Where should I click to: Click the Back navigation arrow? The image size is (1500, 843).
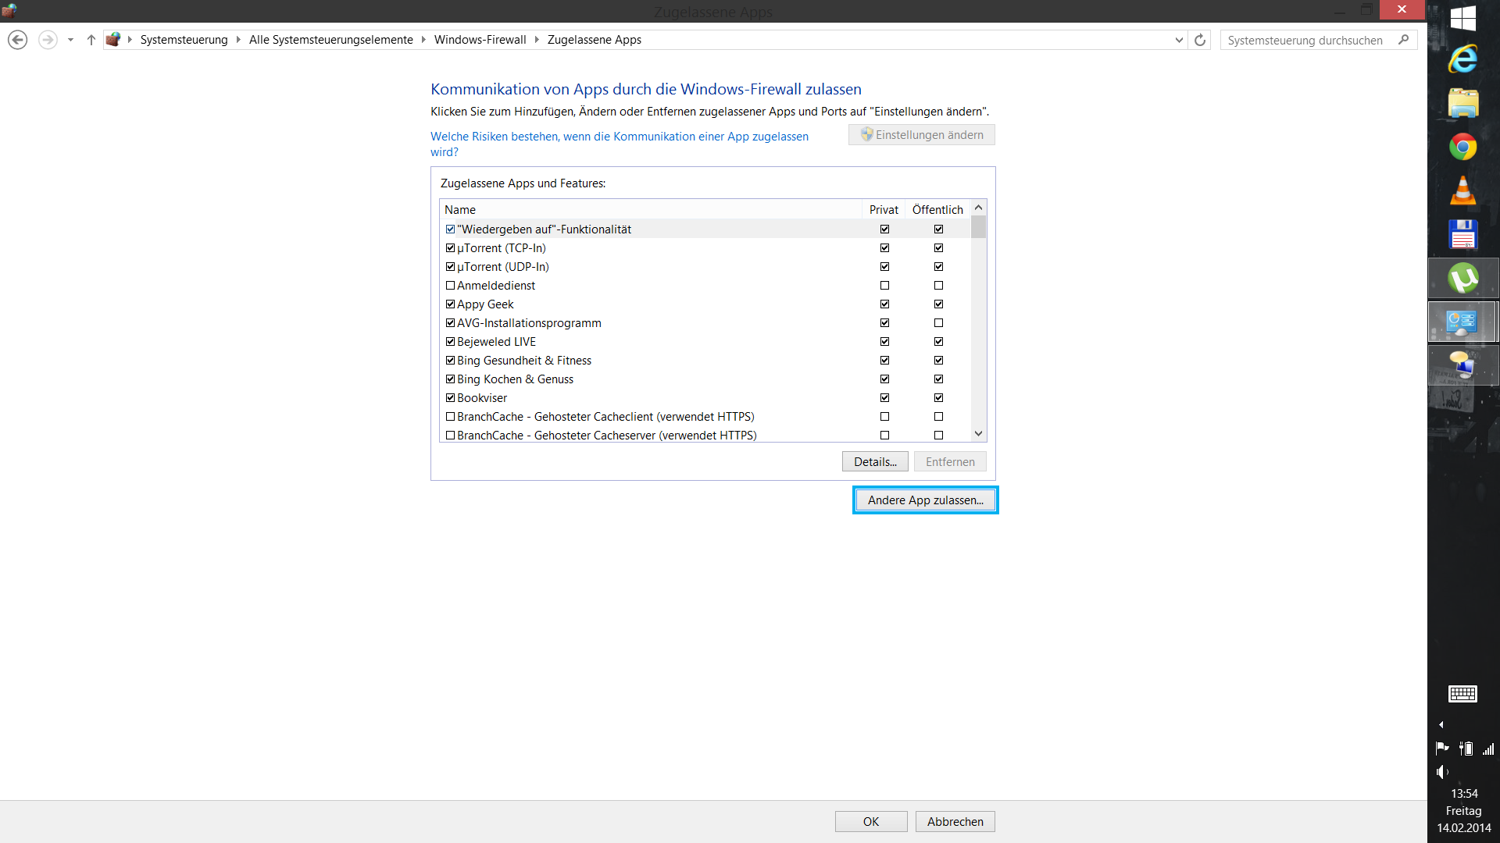click(x=17, y=40)
